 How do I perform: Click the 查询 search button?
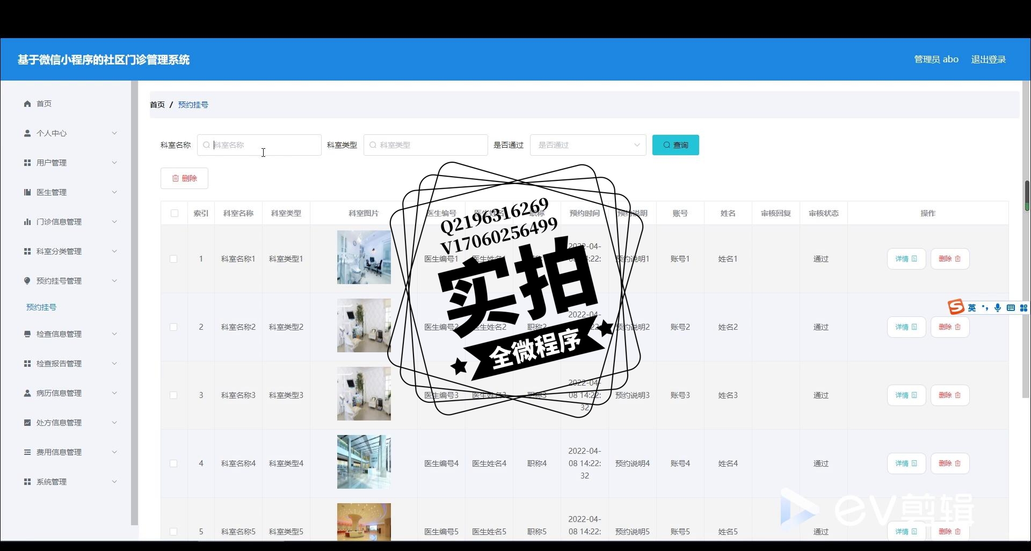676,145
